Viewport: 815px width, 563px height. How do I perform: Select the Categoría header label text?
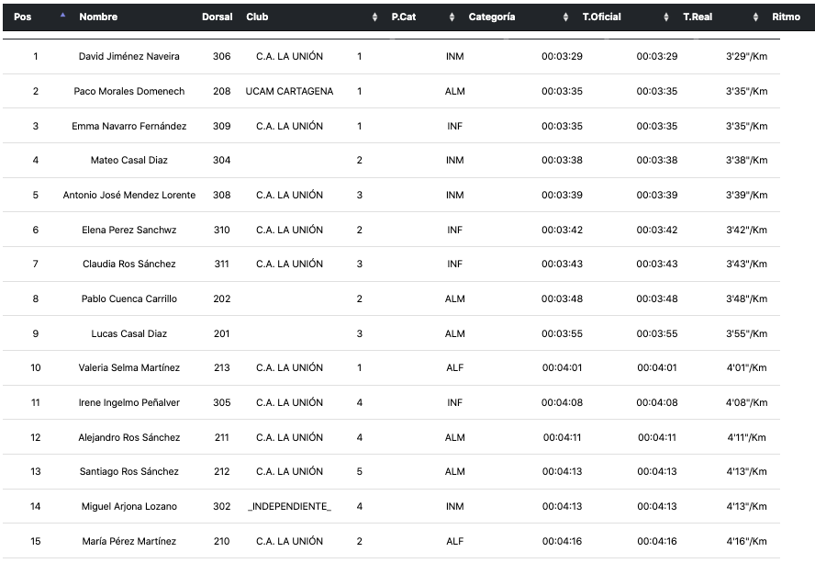[491, 17]
